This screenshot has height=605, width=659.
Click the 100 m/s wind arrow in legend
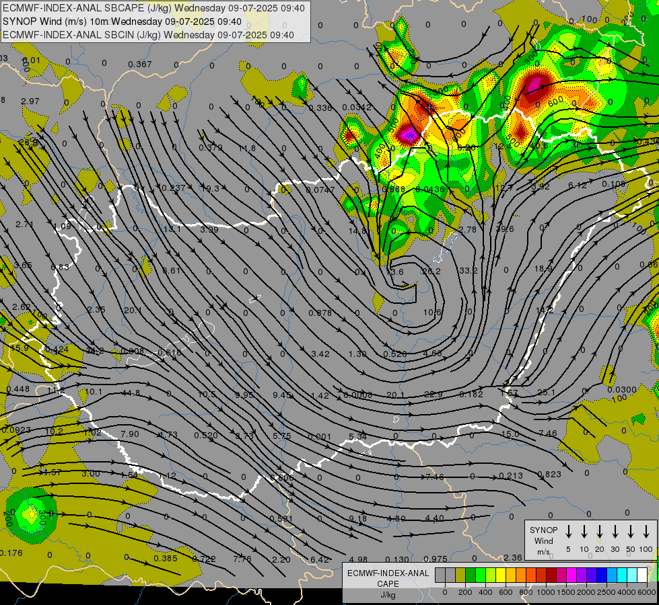(x=646, y=532)
